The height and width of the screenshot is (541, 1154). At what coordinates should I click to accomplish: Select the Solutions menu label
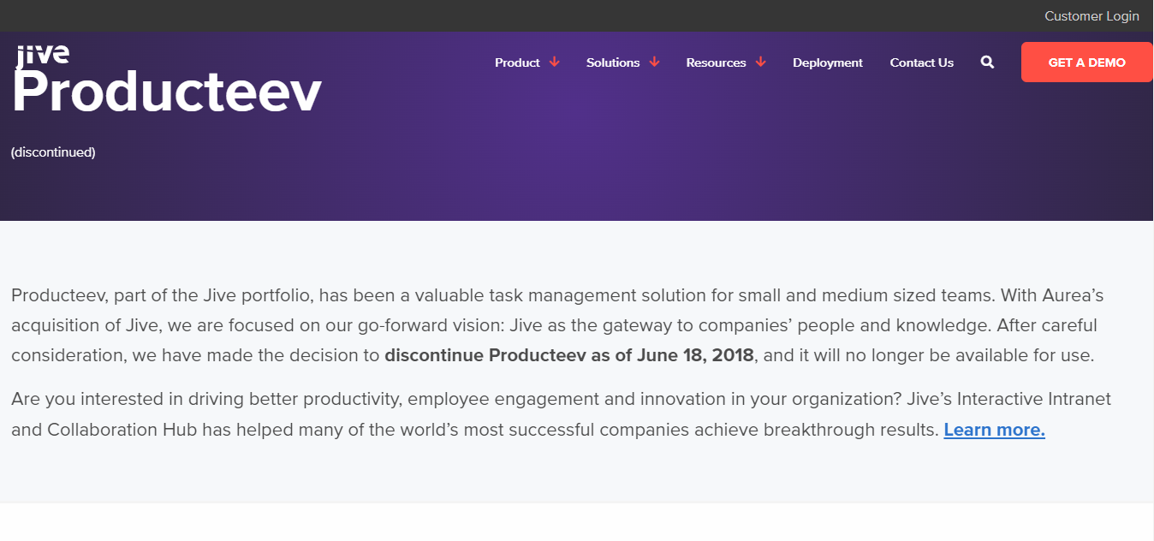pos(613,62)
